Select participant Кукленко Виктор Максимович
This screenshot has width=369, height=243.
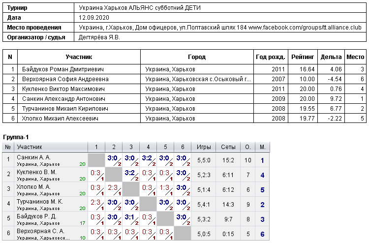click(63, 89)
